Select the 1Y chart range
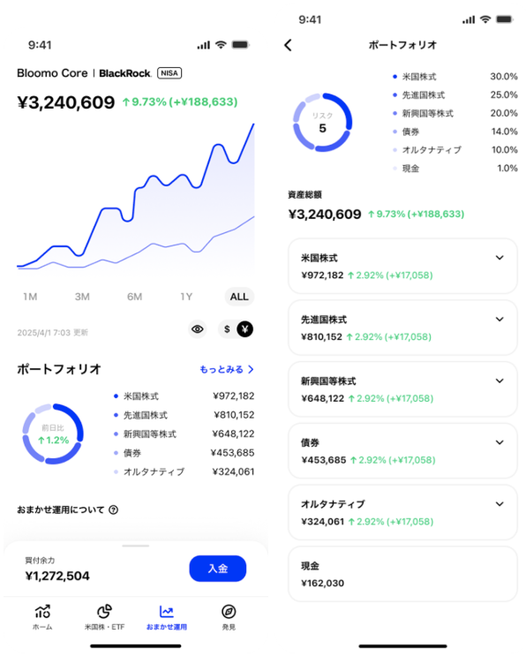Viewport: 526px width, 664px height. click(x=186, y=297)
